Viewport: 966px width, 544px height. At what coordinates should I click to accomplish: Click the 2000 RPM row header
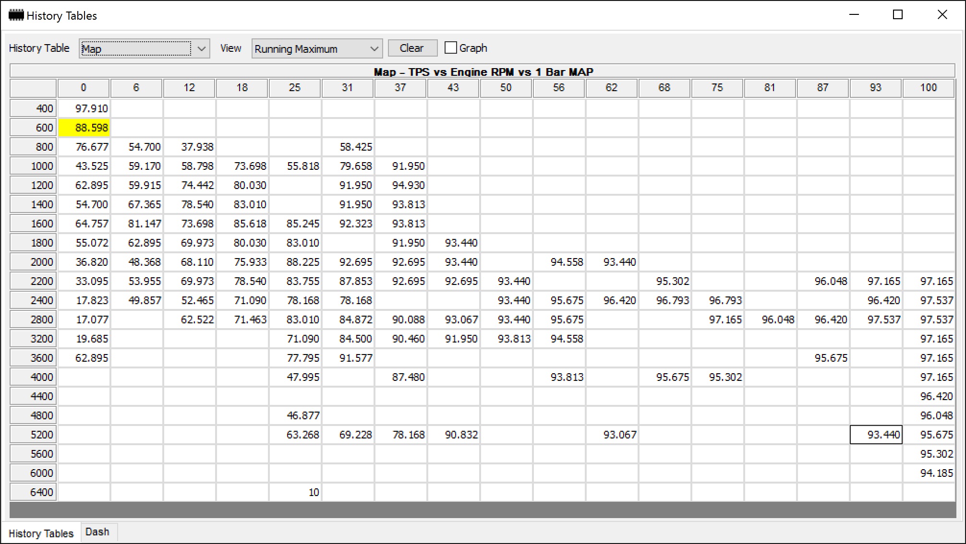[x=33, y=262]
